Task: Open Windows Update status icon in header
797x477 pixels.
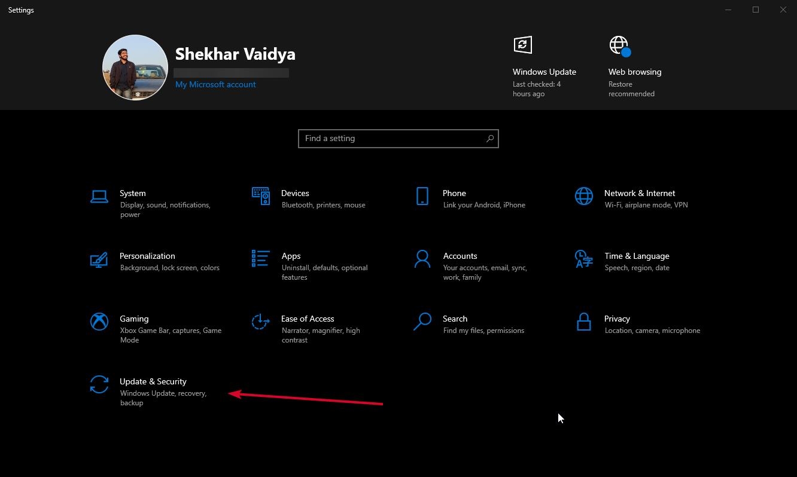Action: [x=523, y=45]
